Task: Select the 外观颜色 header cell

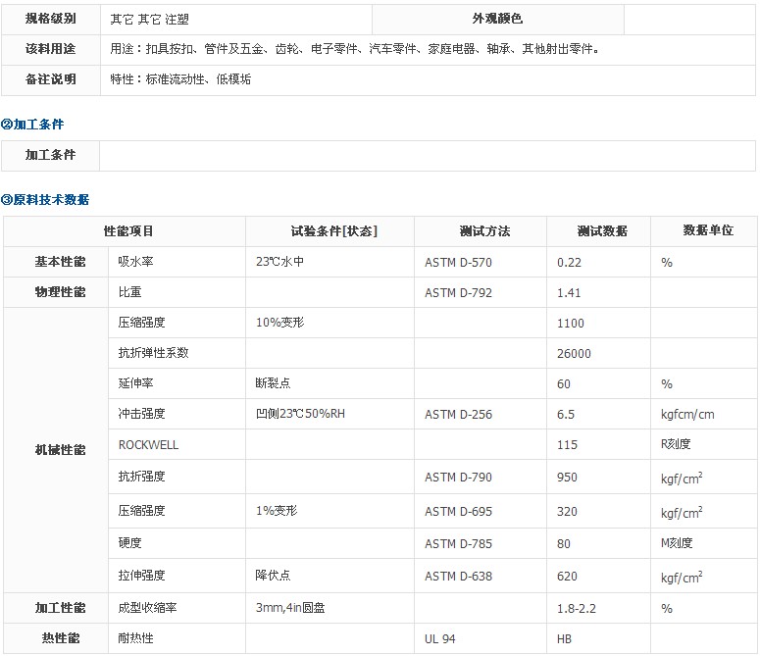Action: 497,19
